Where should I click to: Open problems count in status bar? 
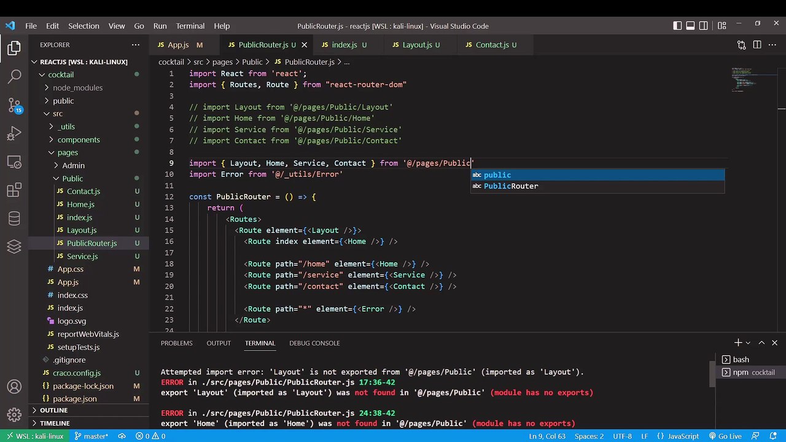[150, 436]
